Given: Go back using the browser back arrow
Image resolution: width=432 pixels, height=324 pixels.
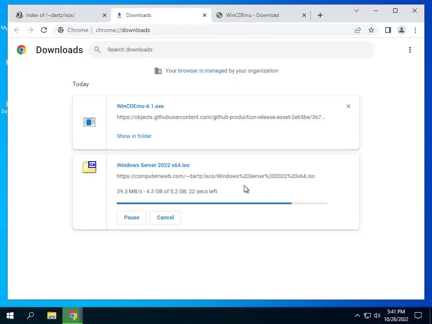Looking at the screenshot, I should coord(17,30).
